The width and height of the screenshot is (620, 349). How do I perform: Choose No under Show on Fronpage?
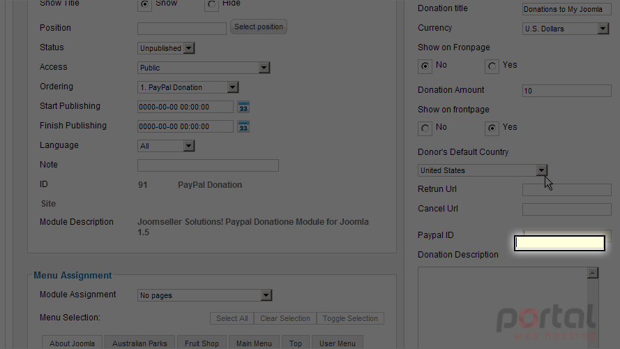pos(425,66)
